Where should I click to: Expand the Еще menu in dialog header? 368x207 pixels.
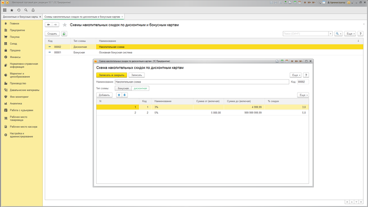[295, 75]
